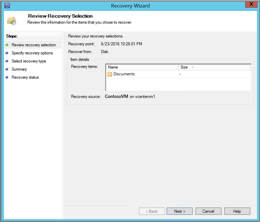Click the bullet beside Summary step
Viewport: 260px width, 222px height.
pyautogui.click(x=7, y=69)
